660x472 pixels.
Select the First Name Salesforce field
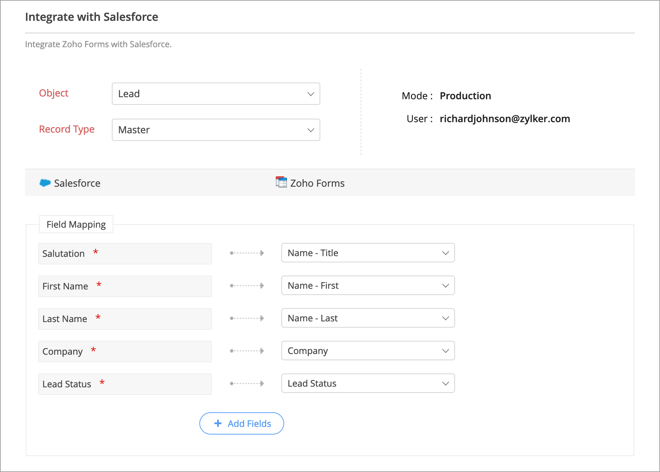[x=125, y=286]
